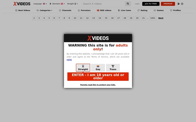Go to page 19
Viewport: 196px width, 122px height.
pos(131,18)
